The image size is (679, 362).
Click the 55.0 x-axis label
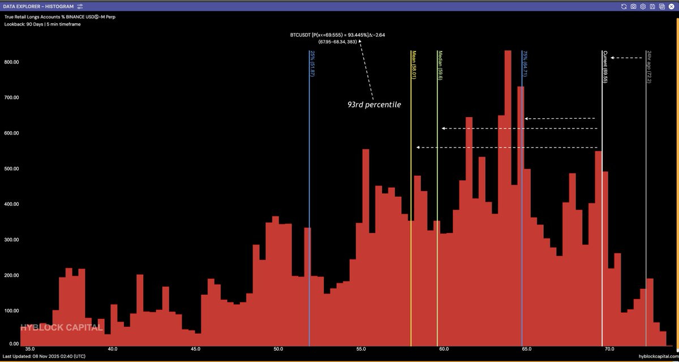click(x=360, y=350)
